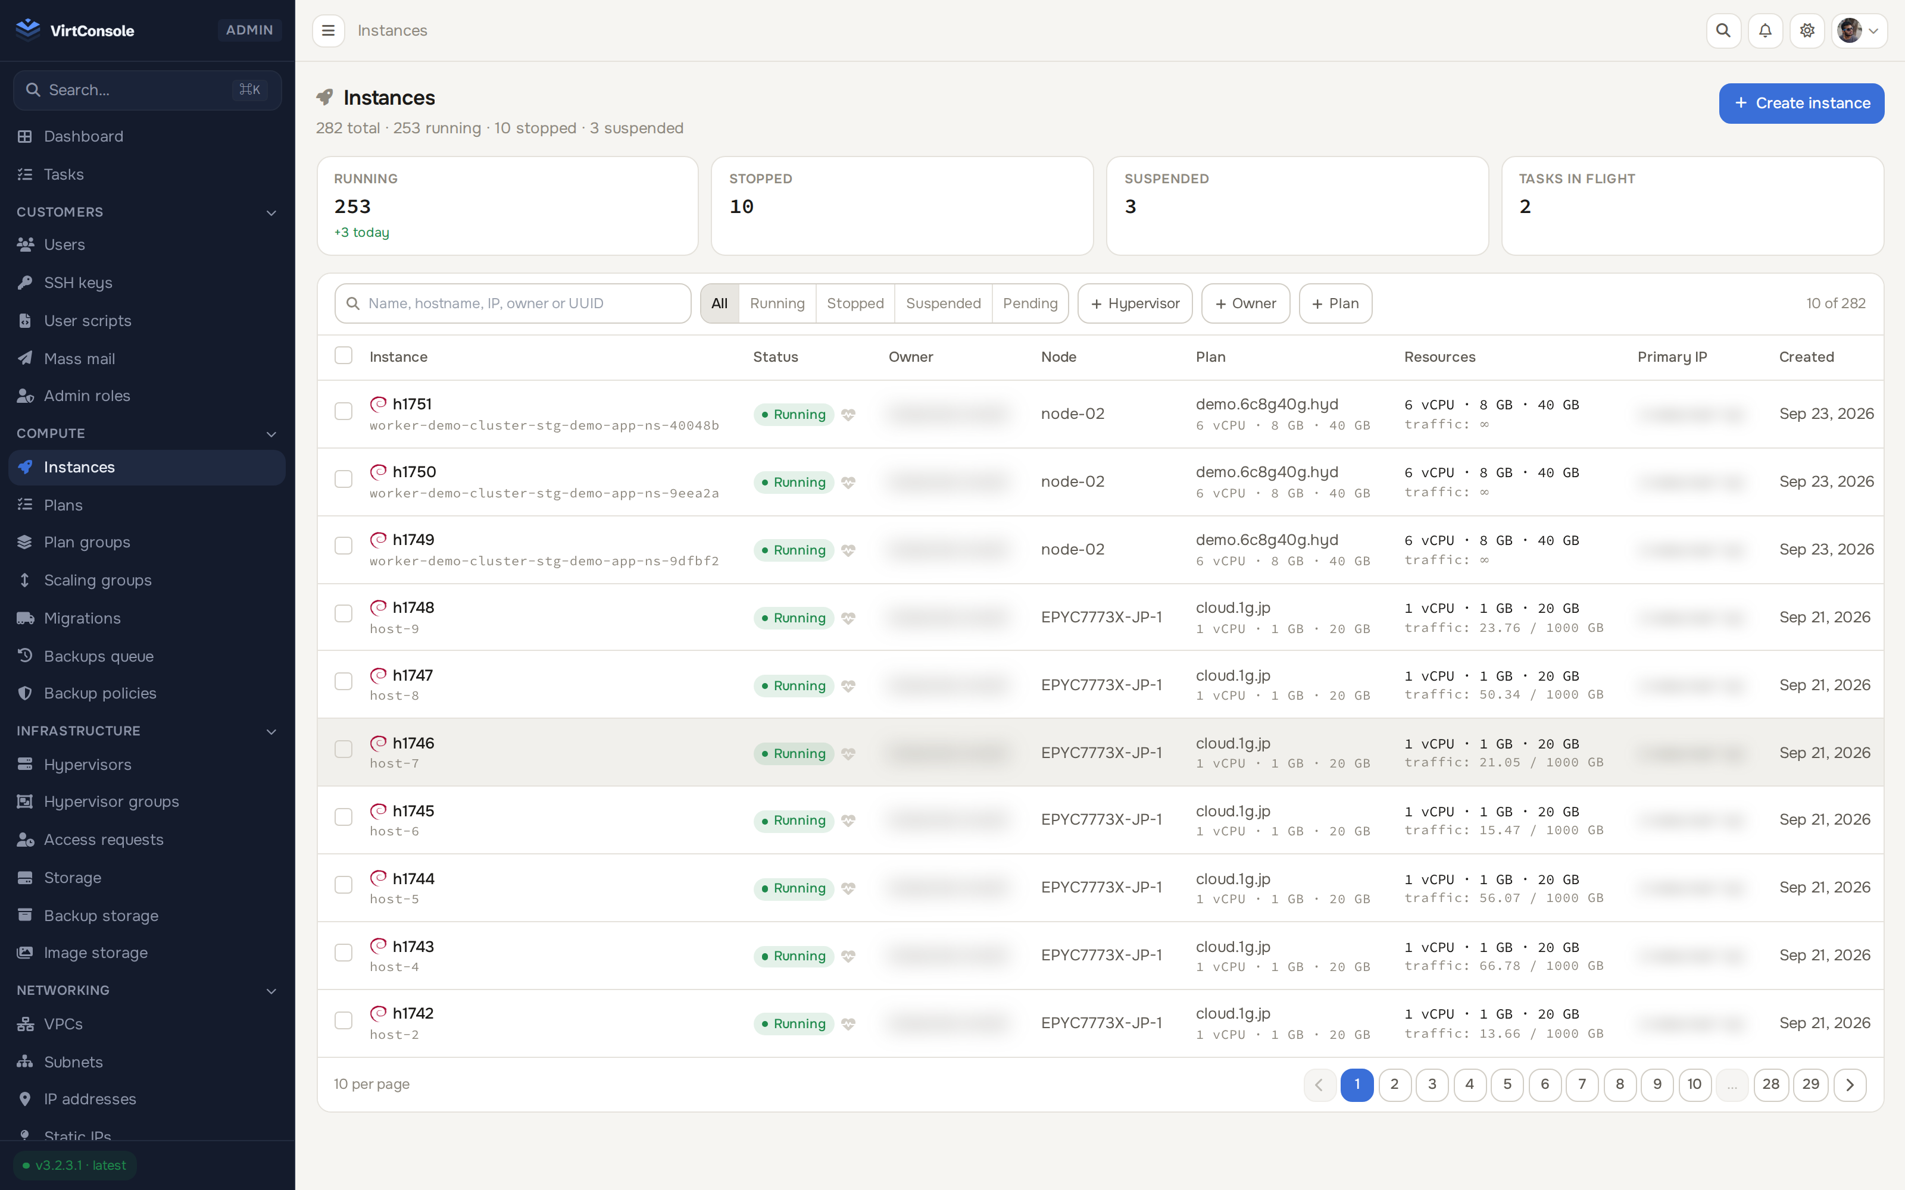Open the user avatar dropdown
The height and width of the screenshot is (1190, 1905).
[1859, 31]
